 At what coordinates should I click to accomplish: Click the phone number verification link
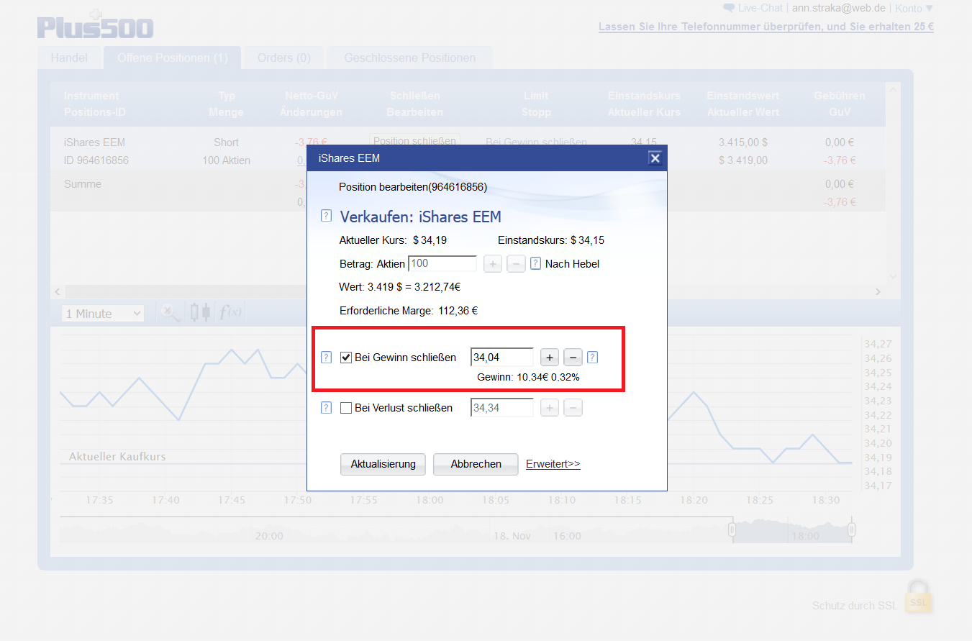coord(766,27)
